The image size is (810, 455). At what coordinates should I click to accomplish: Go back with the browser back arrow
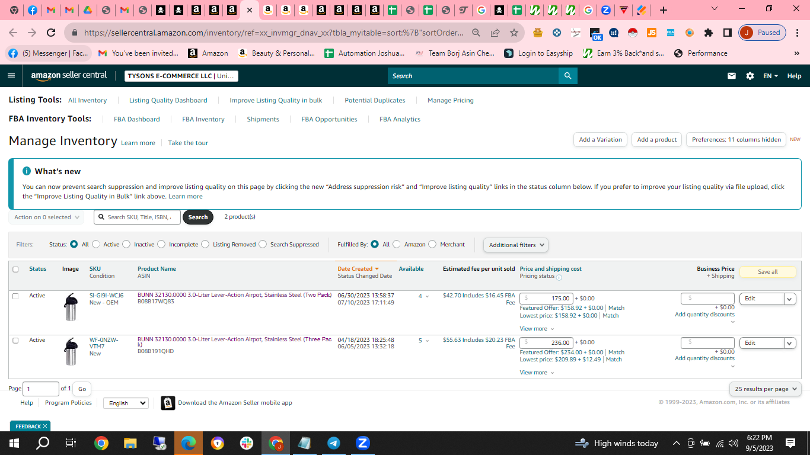pos(13,33)
